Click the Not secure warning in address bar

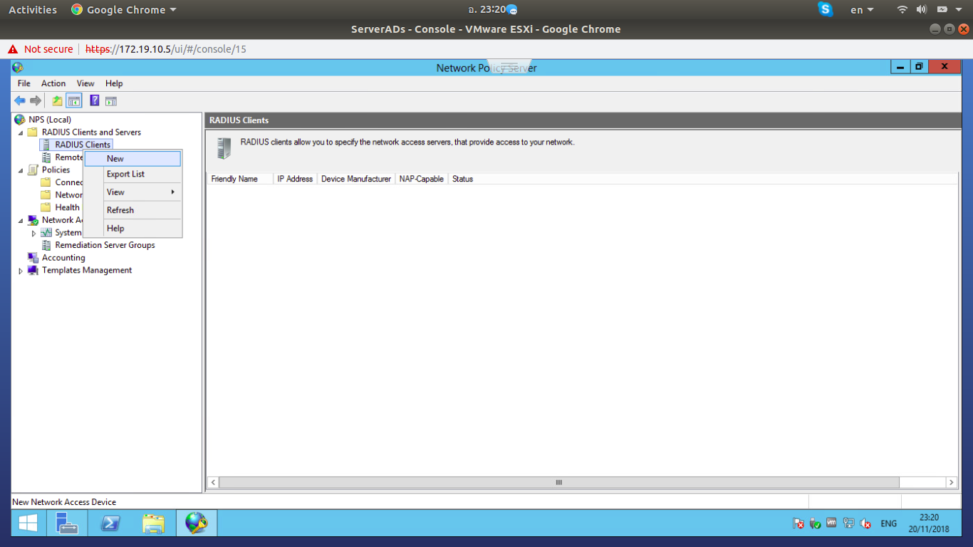point(41,49)
